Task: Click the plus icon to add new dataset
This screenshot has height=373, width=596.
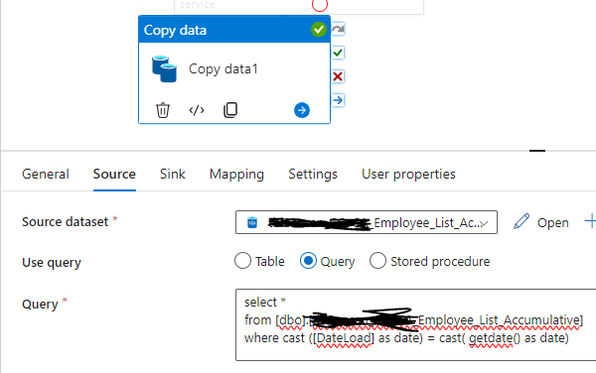Action: 590,221
